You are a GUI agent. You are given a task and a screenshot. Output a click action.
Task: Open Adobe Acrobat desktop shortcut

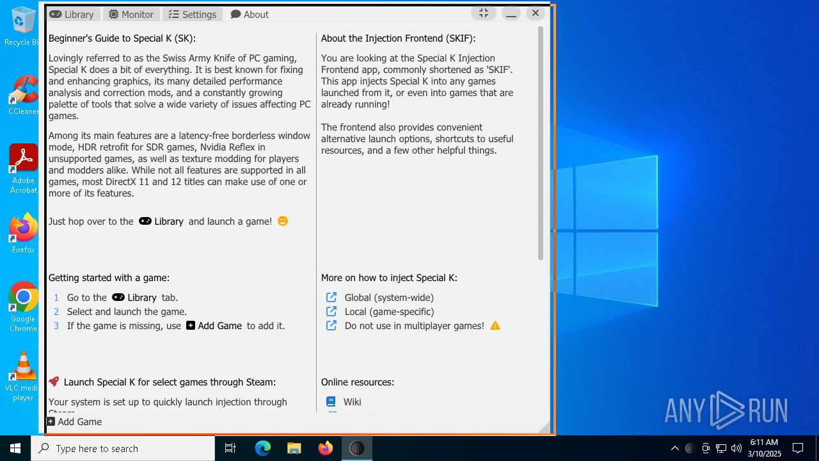click(23, 168)
